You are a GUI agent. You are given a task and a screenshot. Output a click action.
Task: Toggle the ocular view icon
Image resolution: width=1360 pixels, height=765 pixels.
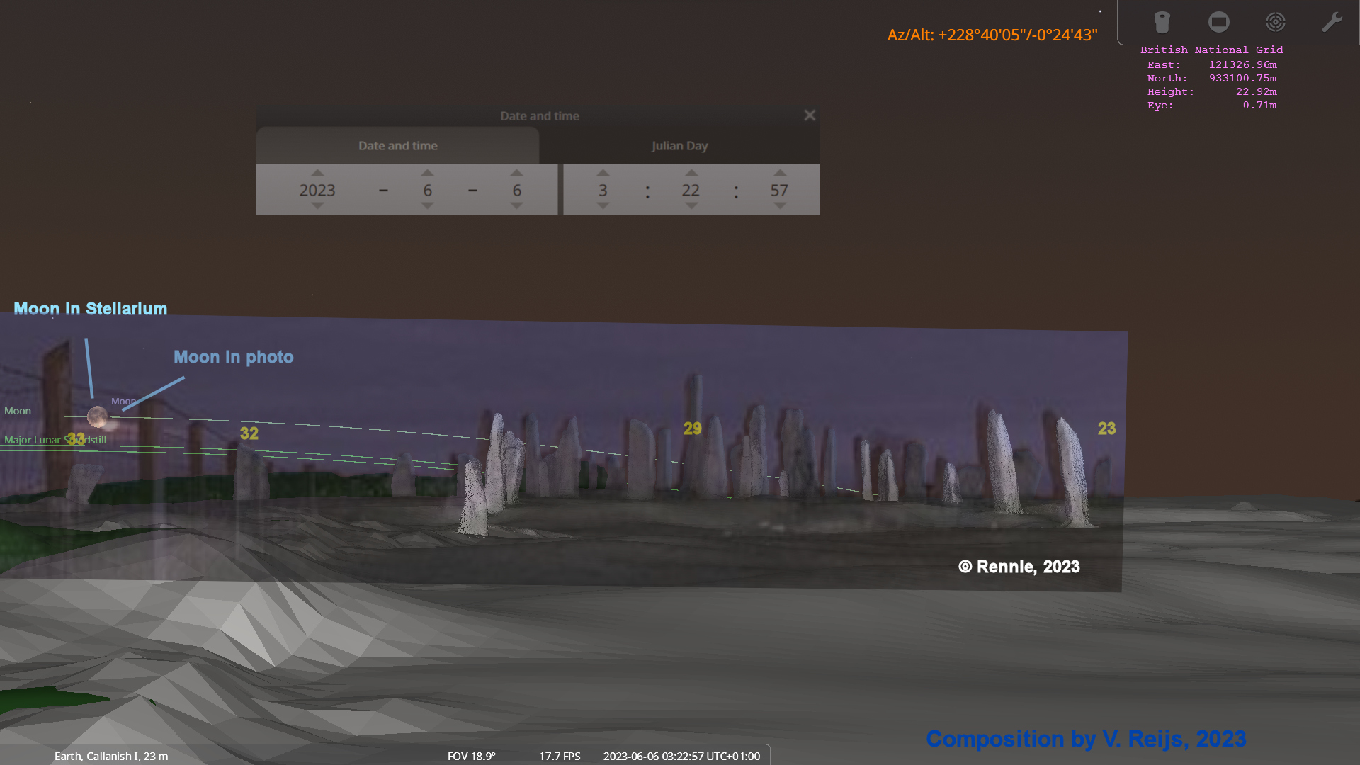coord(1162,22)
